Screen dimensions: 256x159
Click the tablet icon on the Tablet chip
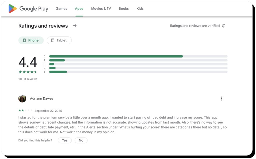tap(53, 40)
